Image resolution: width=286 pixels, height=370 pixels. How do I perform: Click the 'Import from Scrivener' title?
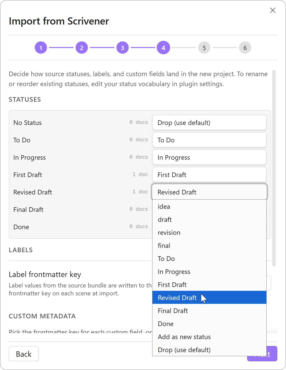[59, 21]
